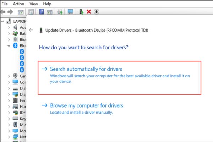Select the Monitors category icon
Viewport: 213px width, 142px height.
pos(15,131)
